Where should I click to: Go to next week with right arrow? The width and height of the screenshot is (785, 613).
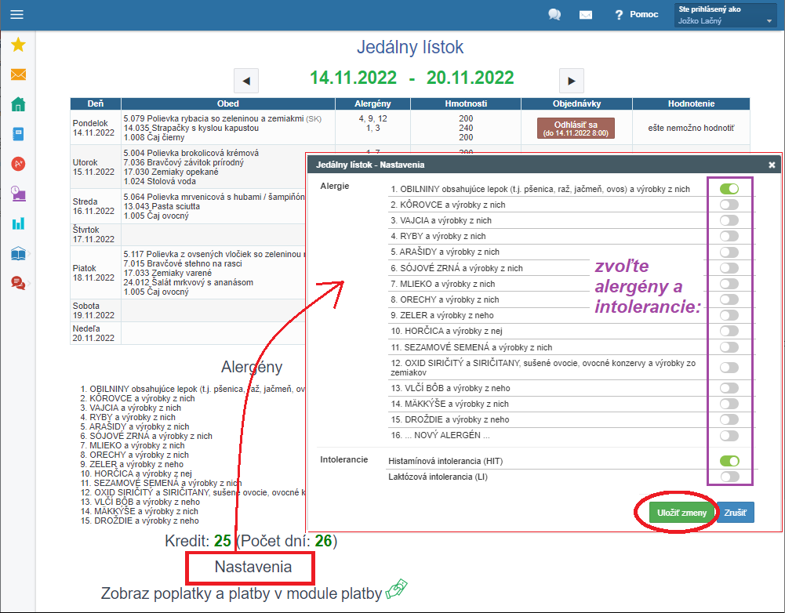pos(571,80)
